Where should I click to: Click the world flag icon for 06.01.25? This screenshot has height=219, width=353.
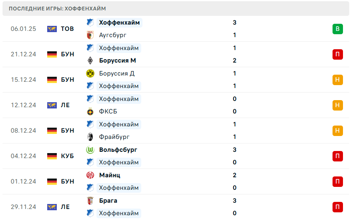click(x=52, y=29)
